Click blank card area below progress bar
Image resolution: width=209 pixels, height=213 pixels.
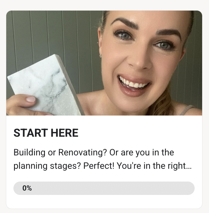pos(104,201)
